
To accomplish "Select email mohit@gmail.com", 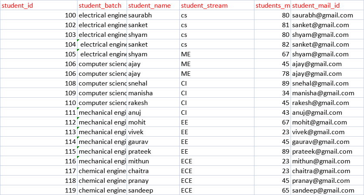I will tap(327, 122).
